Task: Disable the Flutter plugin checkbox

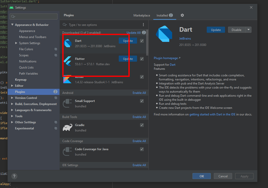Action: pyautogui.click(x=142, y=59)
